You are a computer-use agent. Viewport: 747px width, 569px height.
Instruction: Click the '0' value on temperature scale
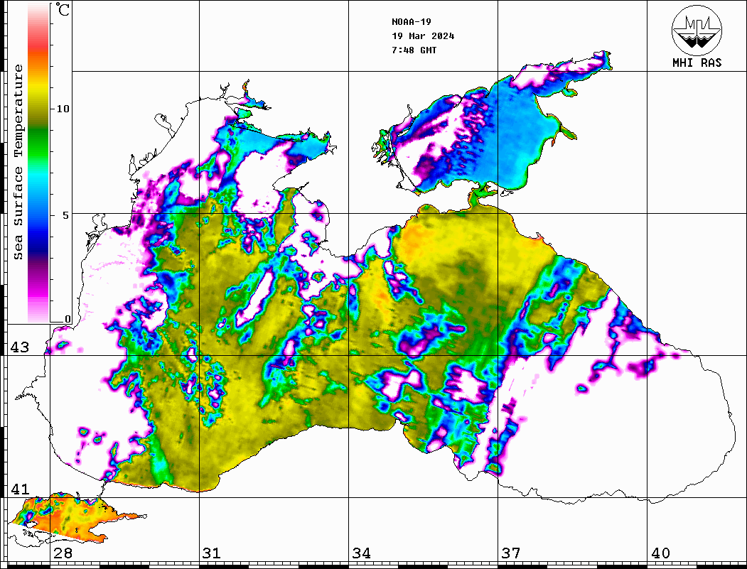pos(68,319)
